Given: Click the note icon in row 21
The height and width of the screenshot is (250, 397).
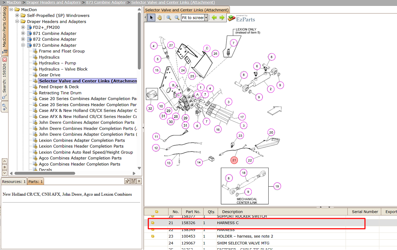Looking at the screenshot, I should (x=153, y=223).
